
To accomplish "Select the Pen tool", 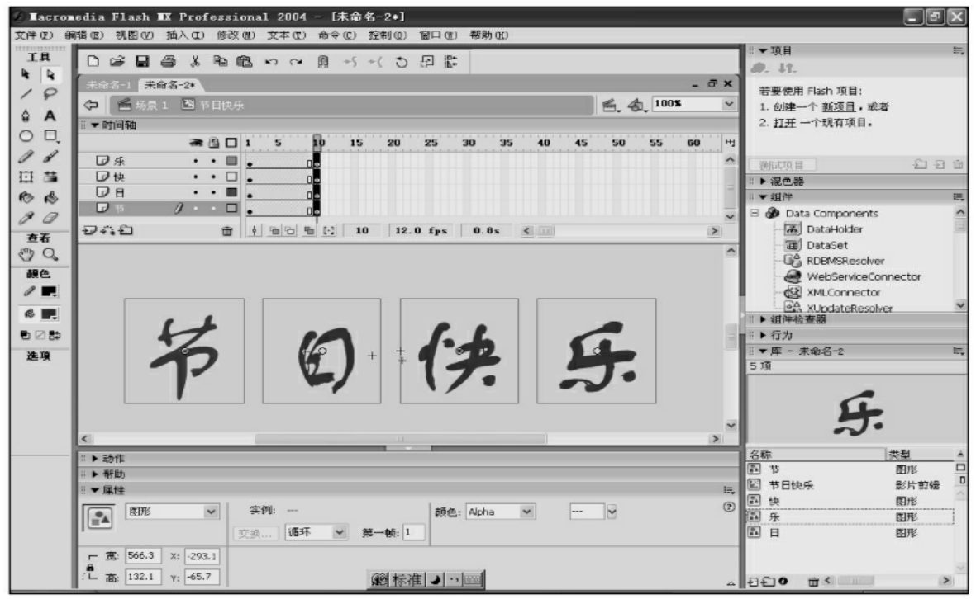I will click(x=26, y=116).
